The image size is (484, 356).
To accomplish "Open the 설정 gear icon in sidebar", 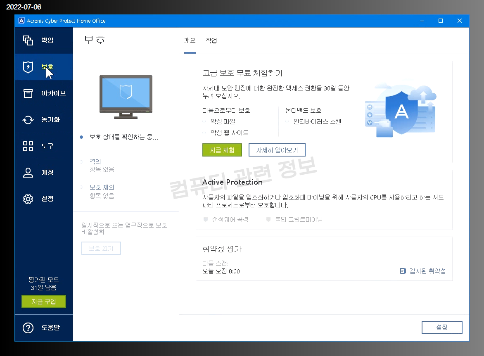I will [x=28, y=199].
